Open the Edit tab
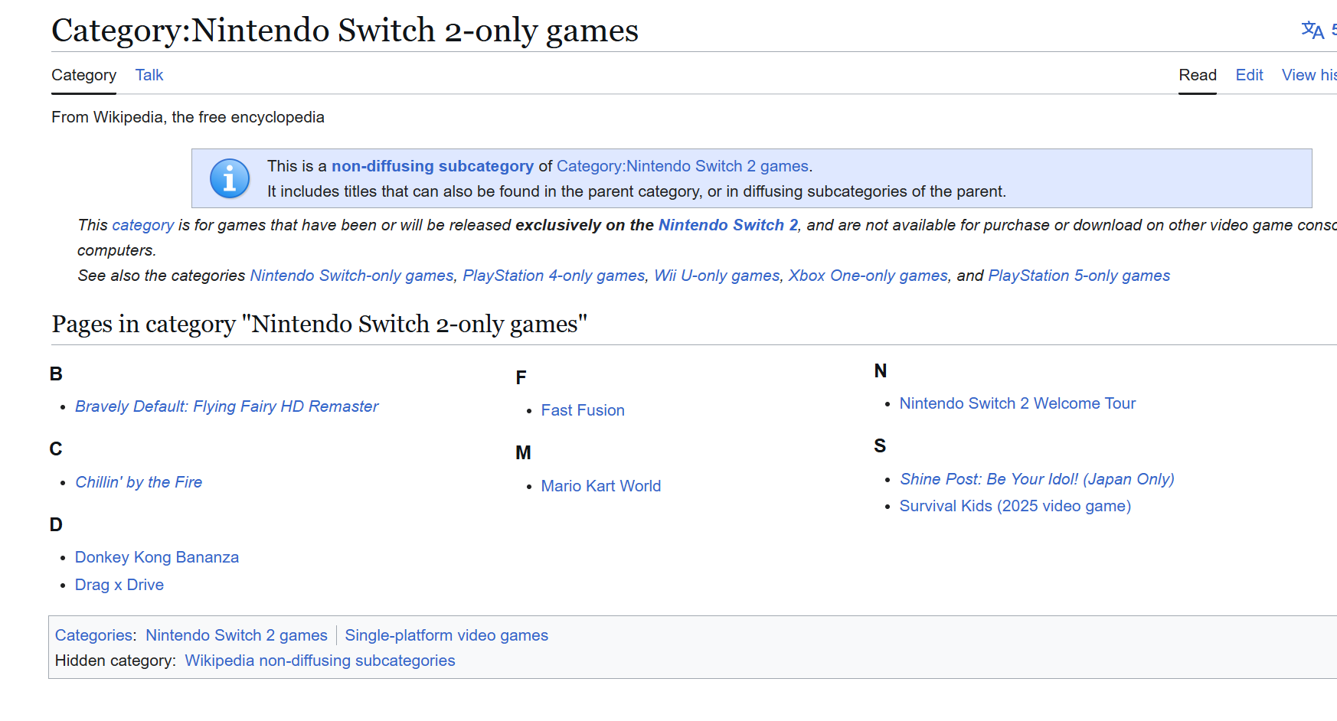The image size is (1337, 721). tap(1249, 75)
